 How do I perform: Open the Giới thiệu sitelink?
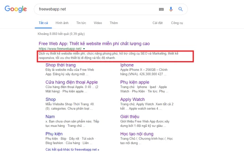(x=130, y=117)
